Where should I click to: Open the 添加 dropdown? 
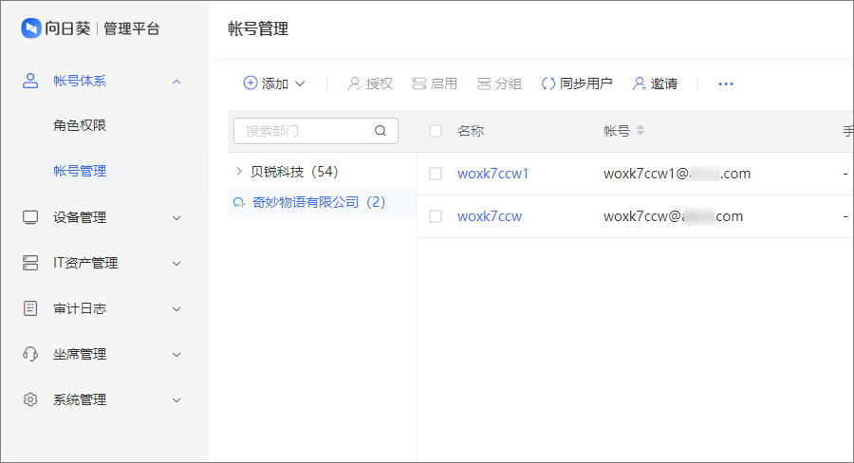pyautogui.click(x=274, y=83)
